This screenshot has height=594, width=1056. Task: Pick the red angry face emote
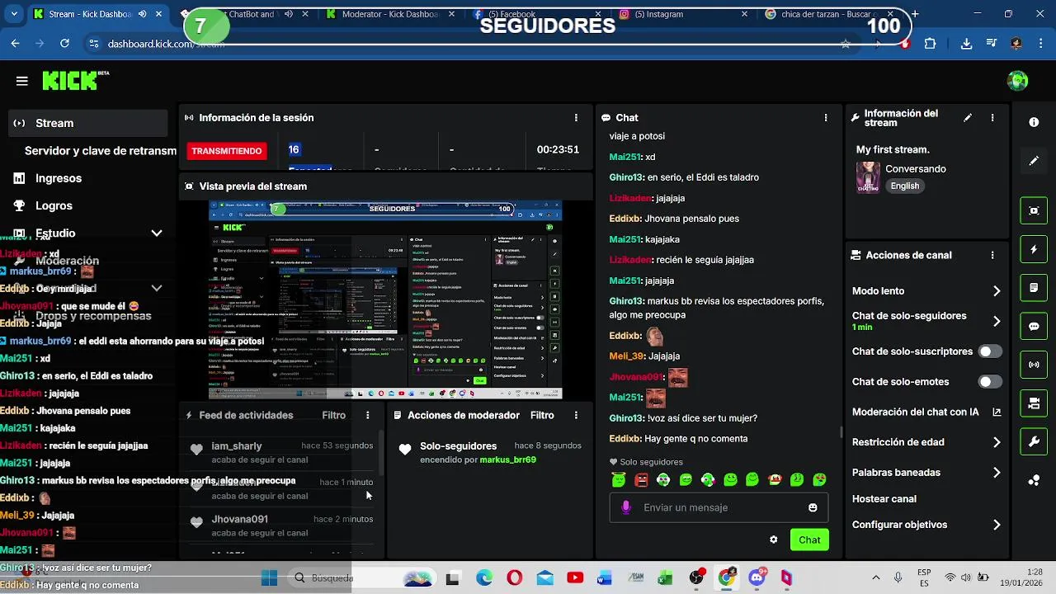tap(642, 479)
